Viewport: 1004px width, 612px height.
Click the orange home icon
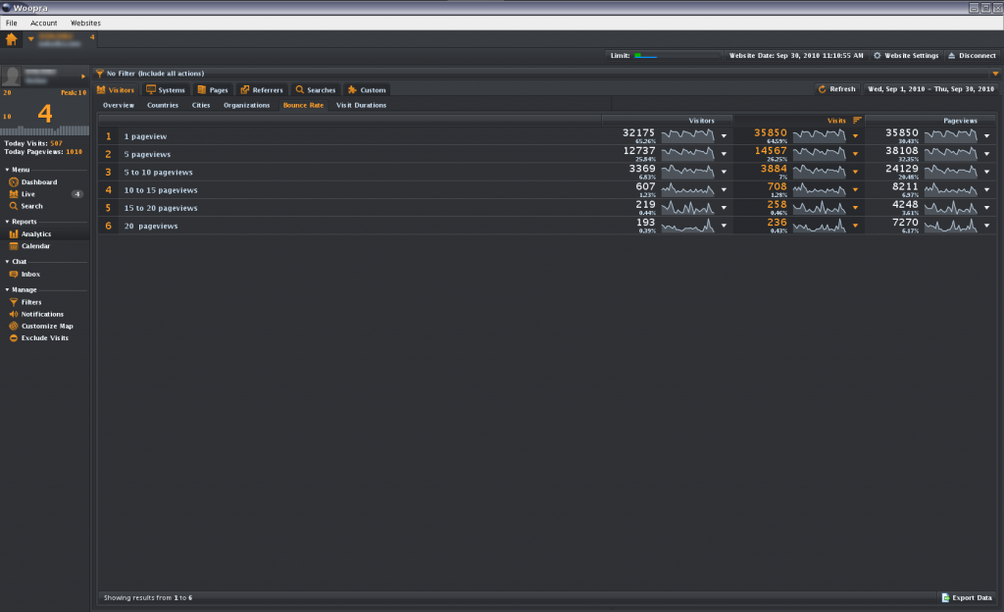pyautogui.click(x=12, y=39)
